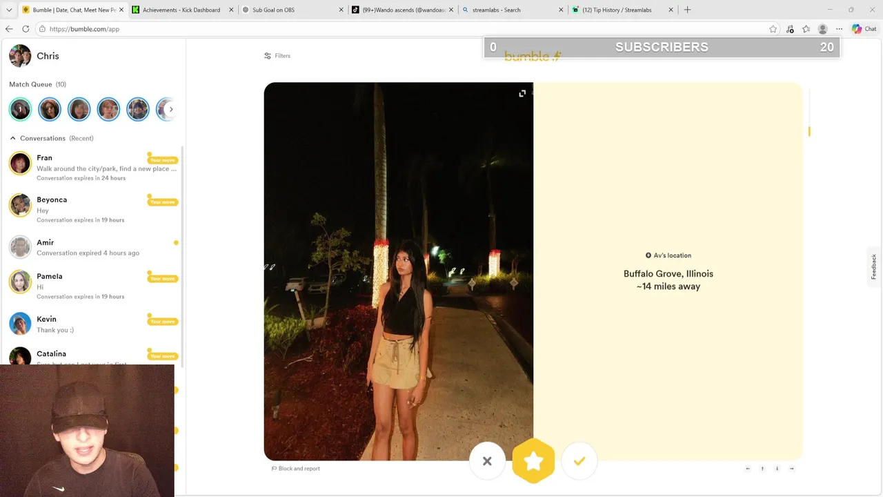Open first match queue avatar with badge 1

coord(20,109)
